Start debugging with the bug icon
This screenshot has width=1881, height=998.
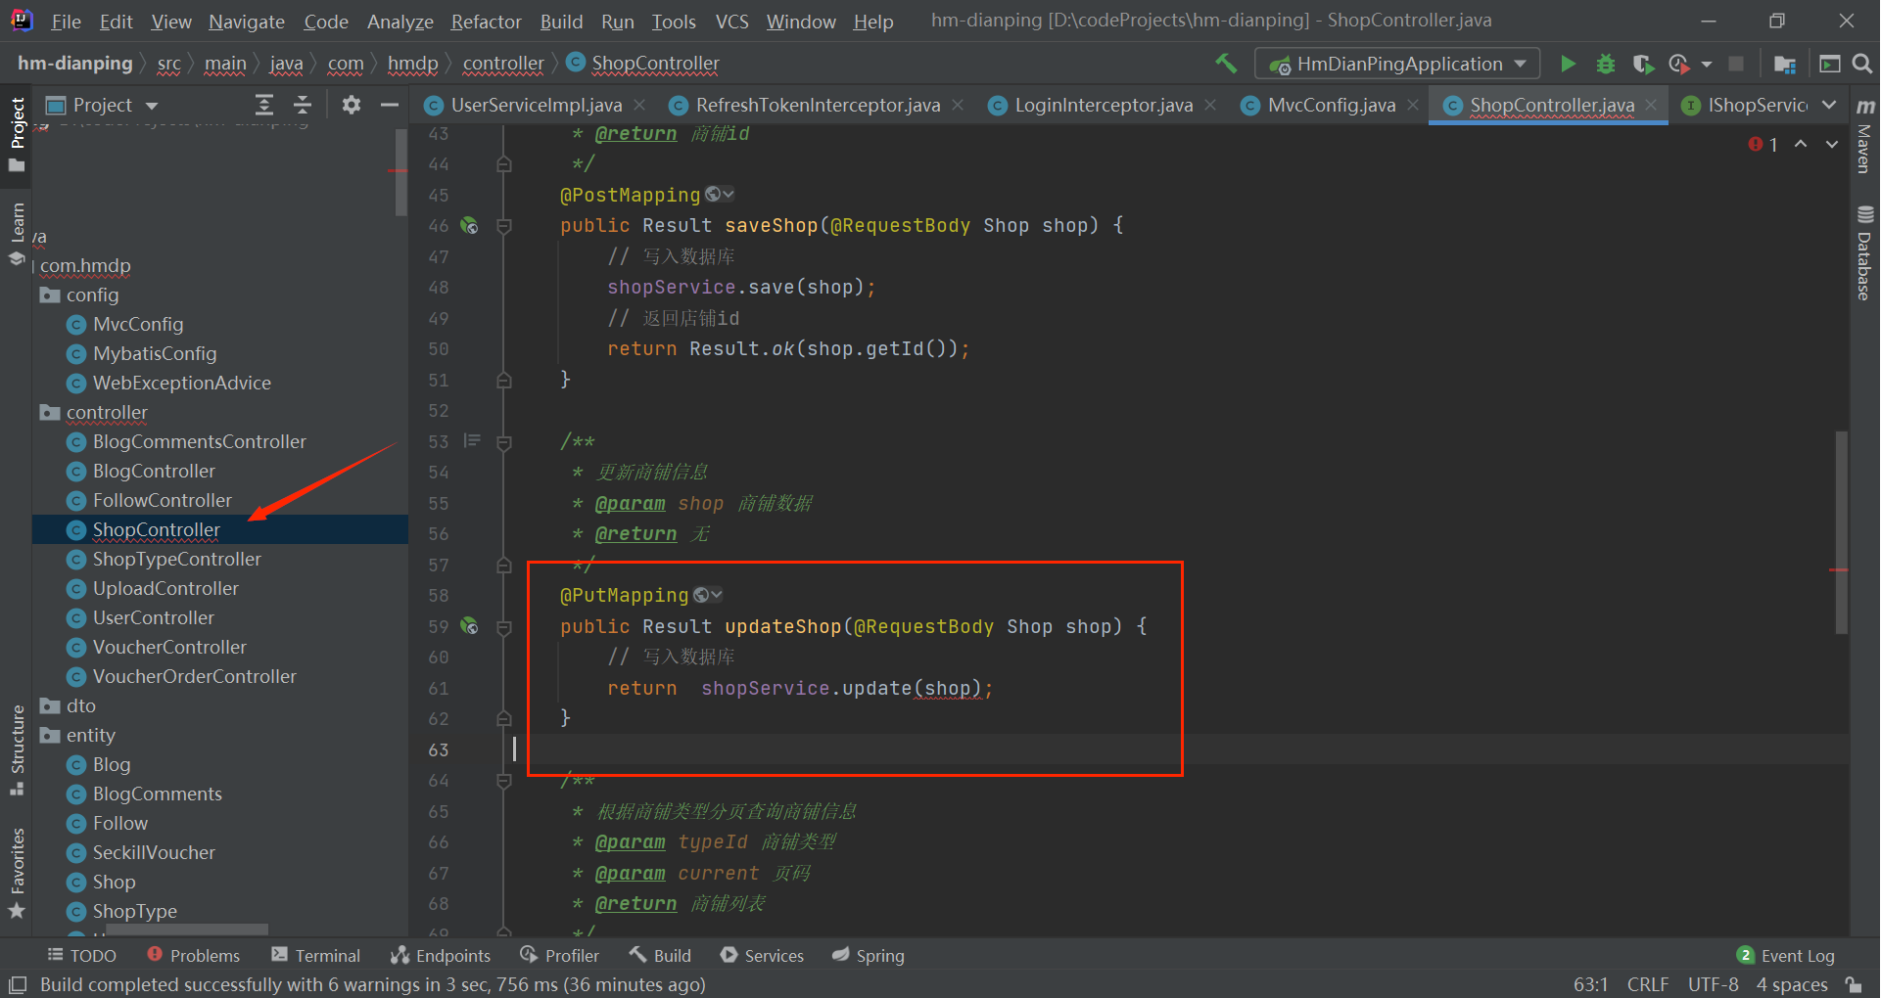(x=1606, y=64)
